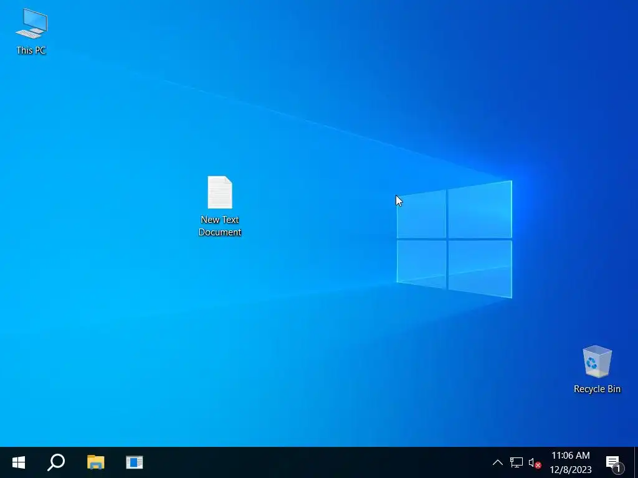The height and width of the screenshot is (478, 638).
Task: Open the Windows Start menu
Action: (19, 462)
